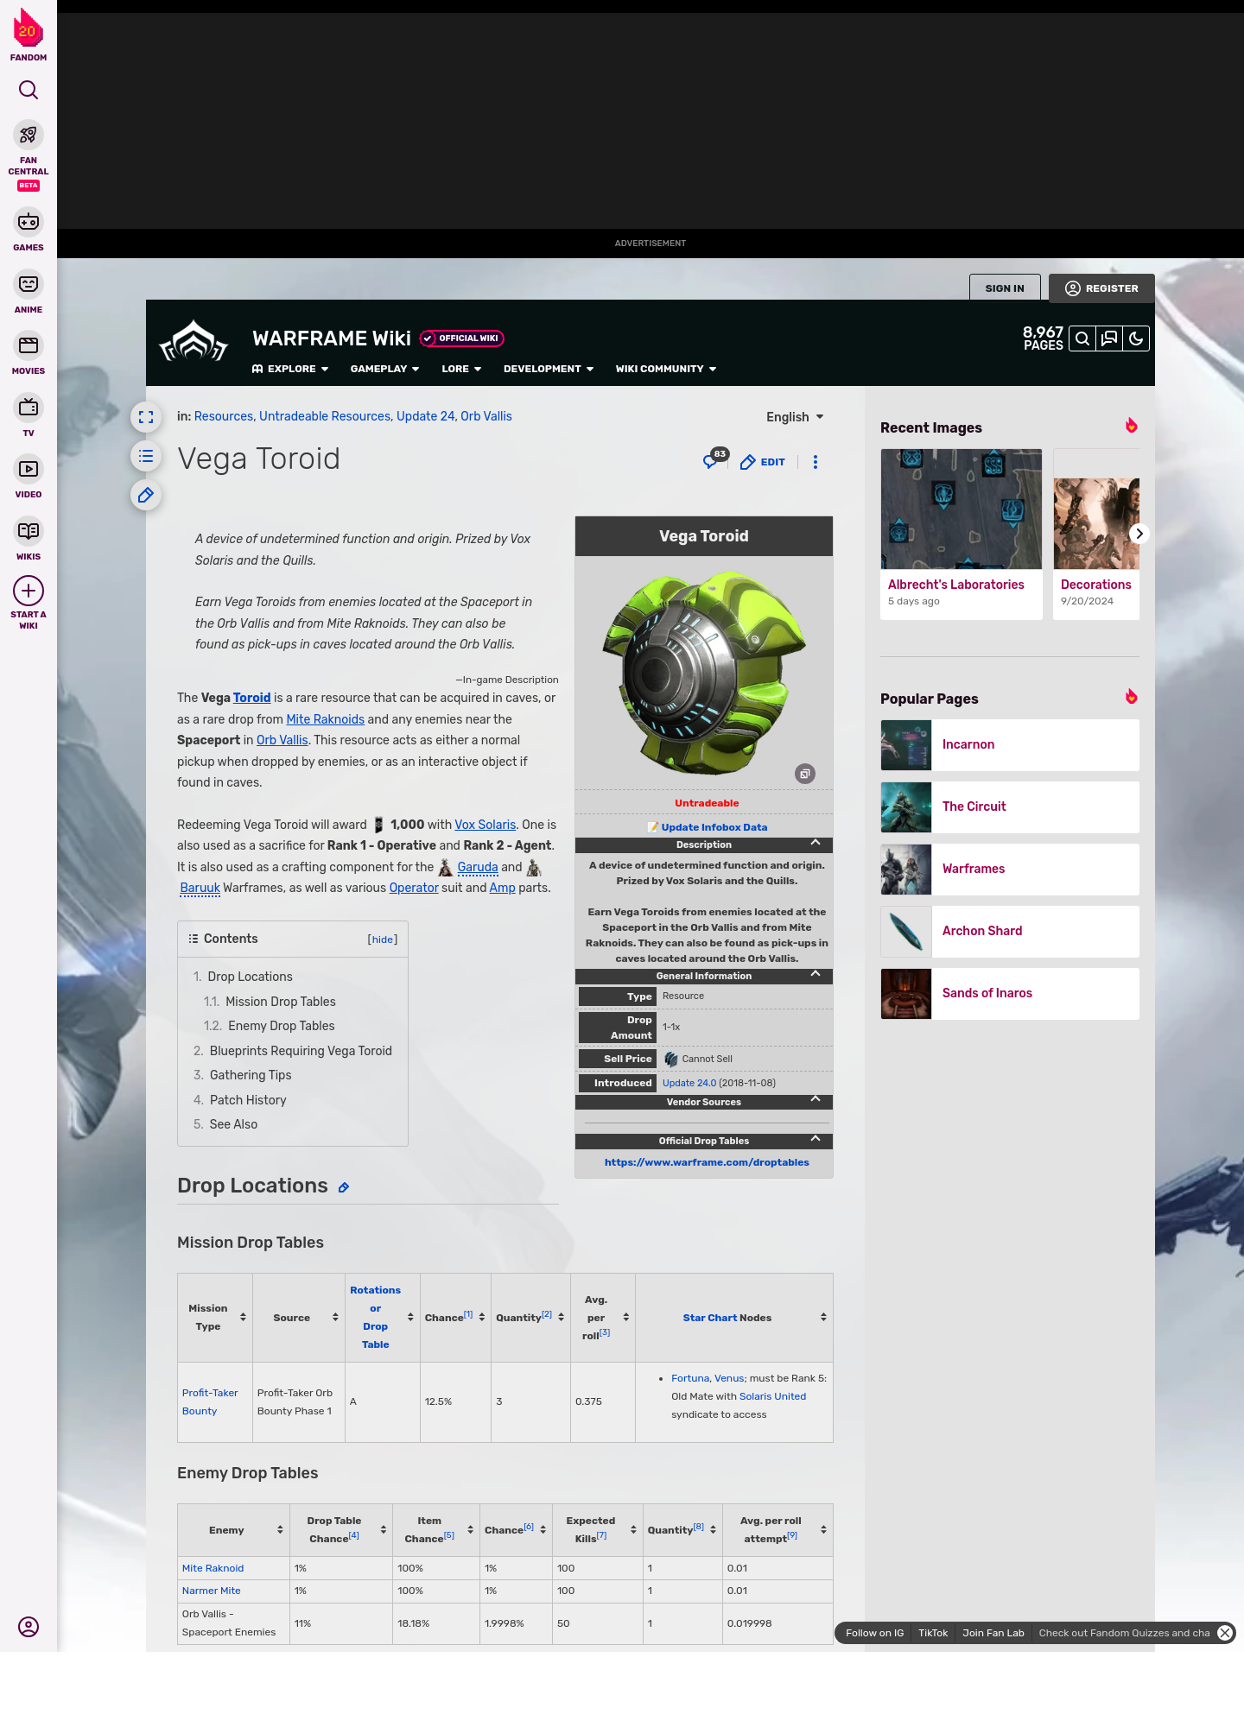This screenshot has width=1244, height=1727.
Task: Open wiki search magnifier in header
Action: tap(1082, 338)
